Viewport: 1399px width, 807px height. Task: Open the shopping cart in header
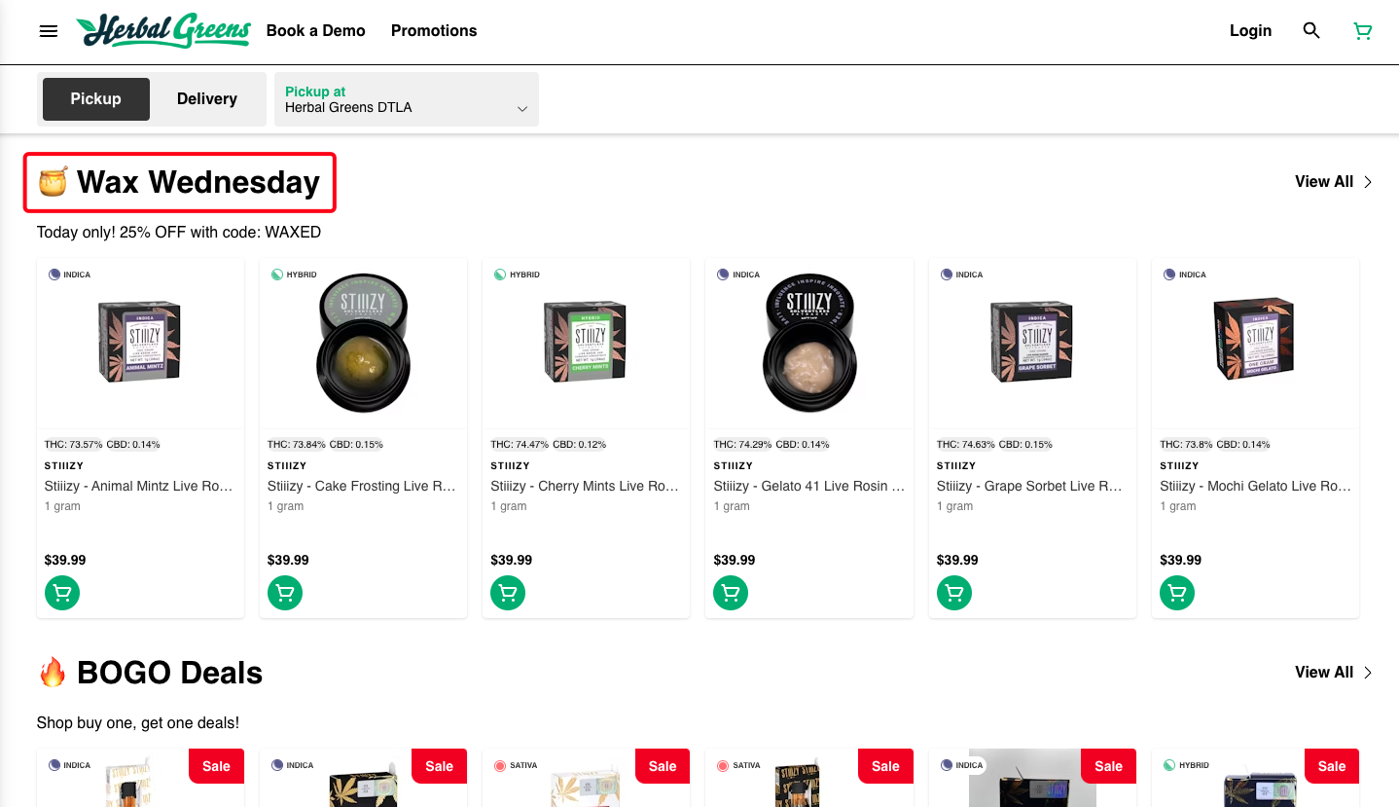click(x=1363, y=31)
